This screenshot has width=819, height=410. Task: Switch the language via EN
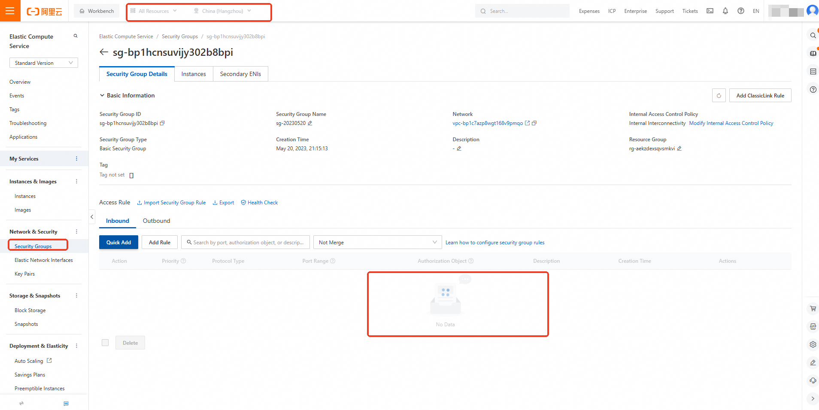click(x=756, y=11)
